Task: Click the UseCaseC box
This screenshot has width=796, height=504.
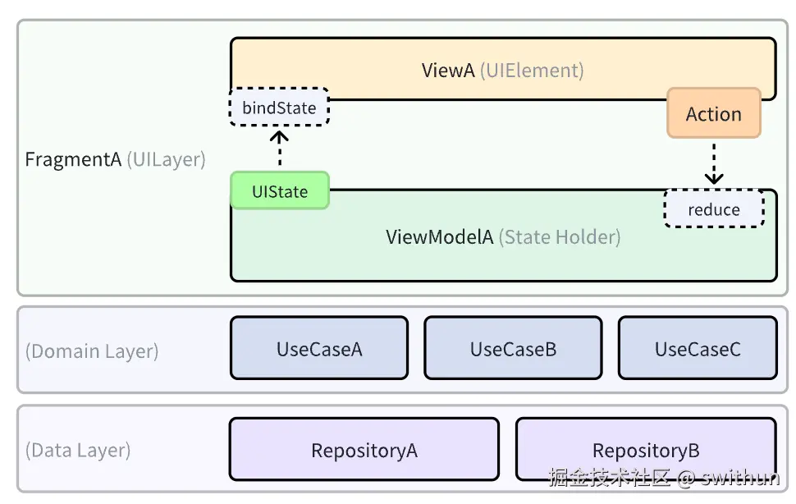Action: pos(697,349)
